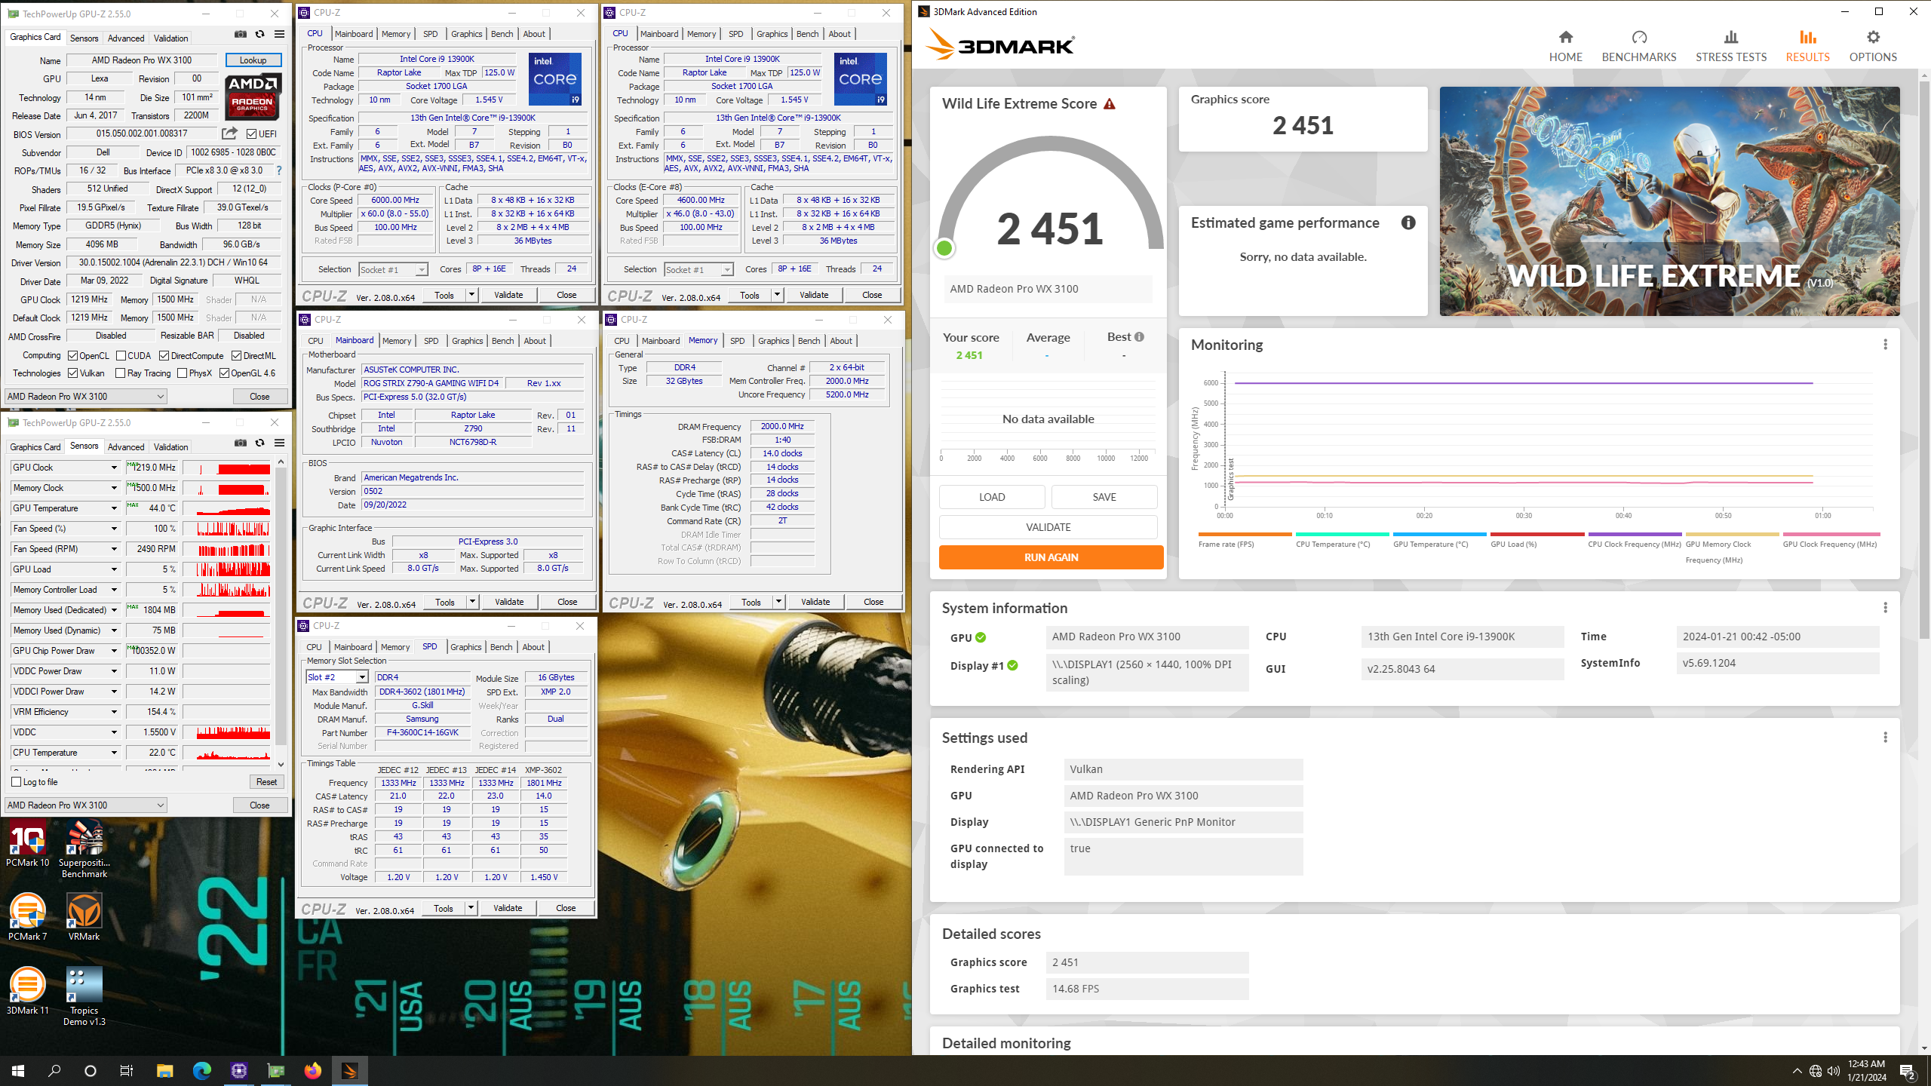The image size is (1931, 1086).
Task: Expand GPU Temperature sensor dropdown
Action: coord(114,508)
